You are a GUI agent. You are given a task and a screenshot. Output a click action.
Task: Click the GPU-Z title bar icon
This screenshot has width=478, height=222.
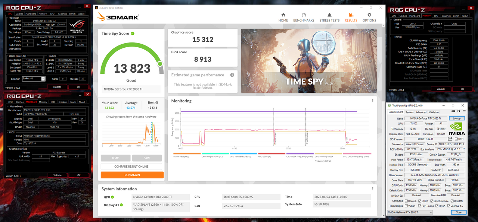389,105
